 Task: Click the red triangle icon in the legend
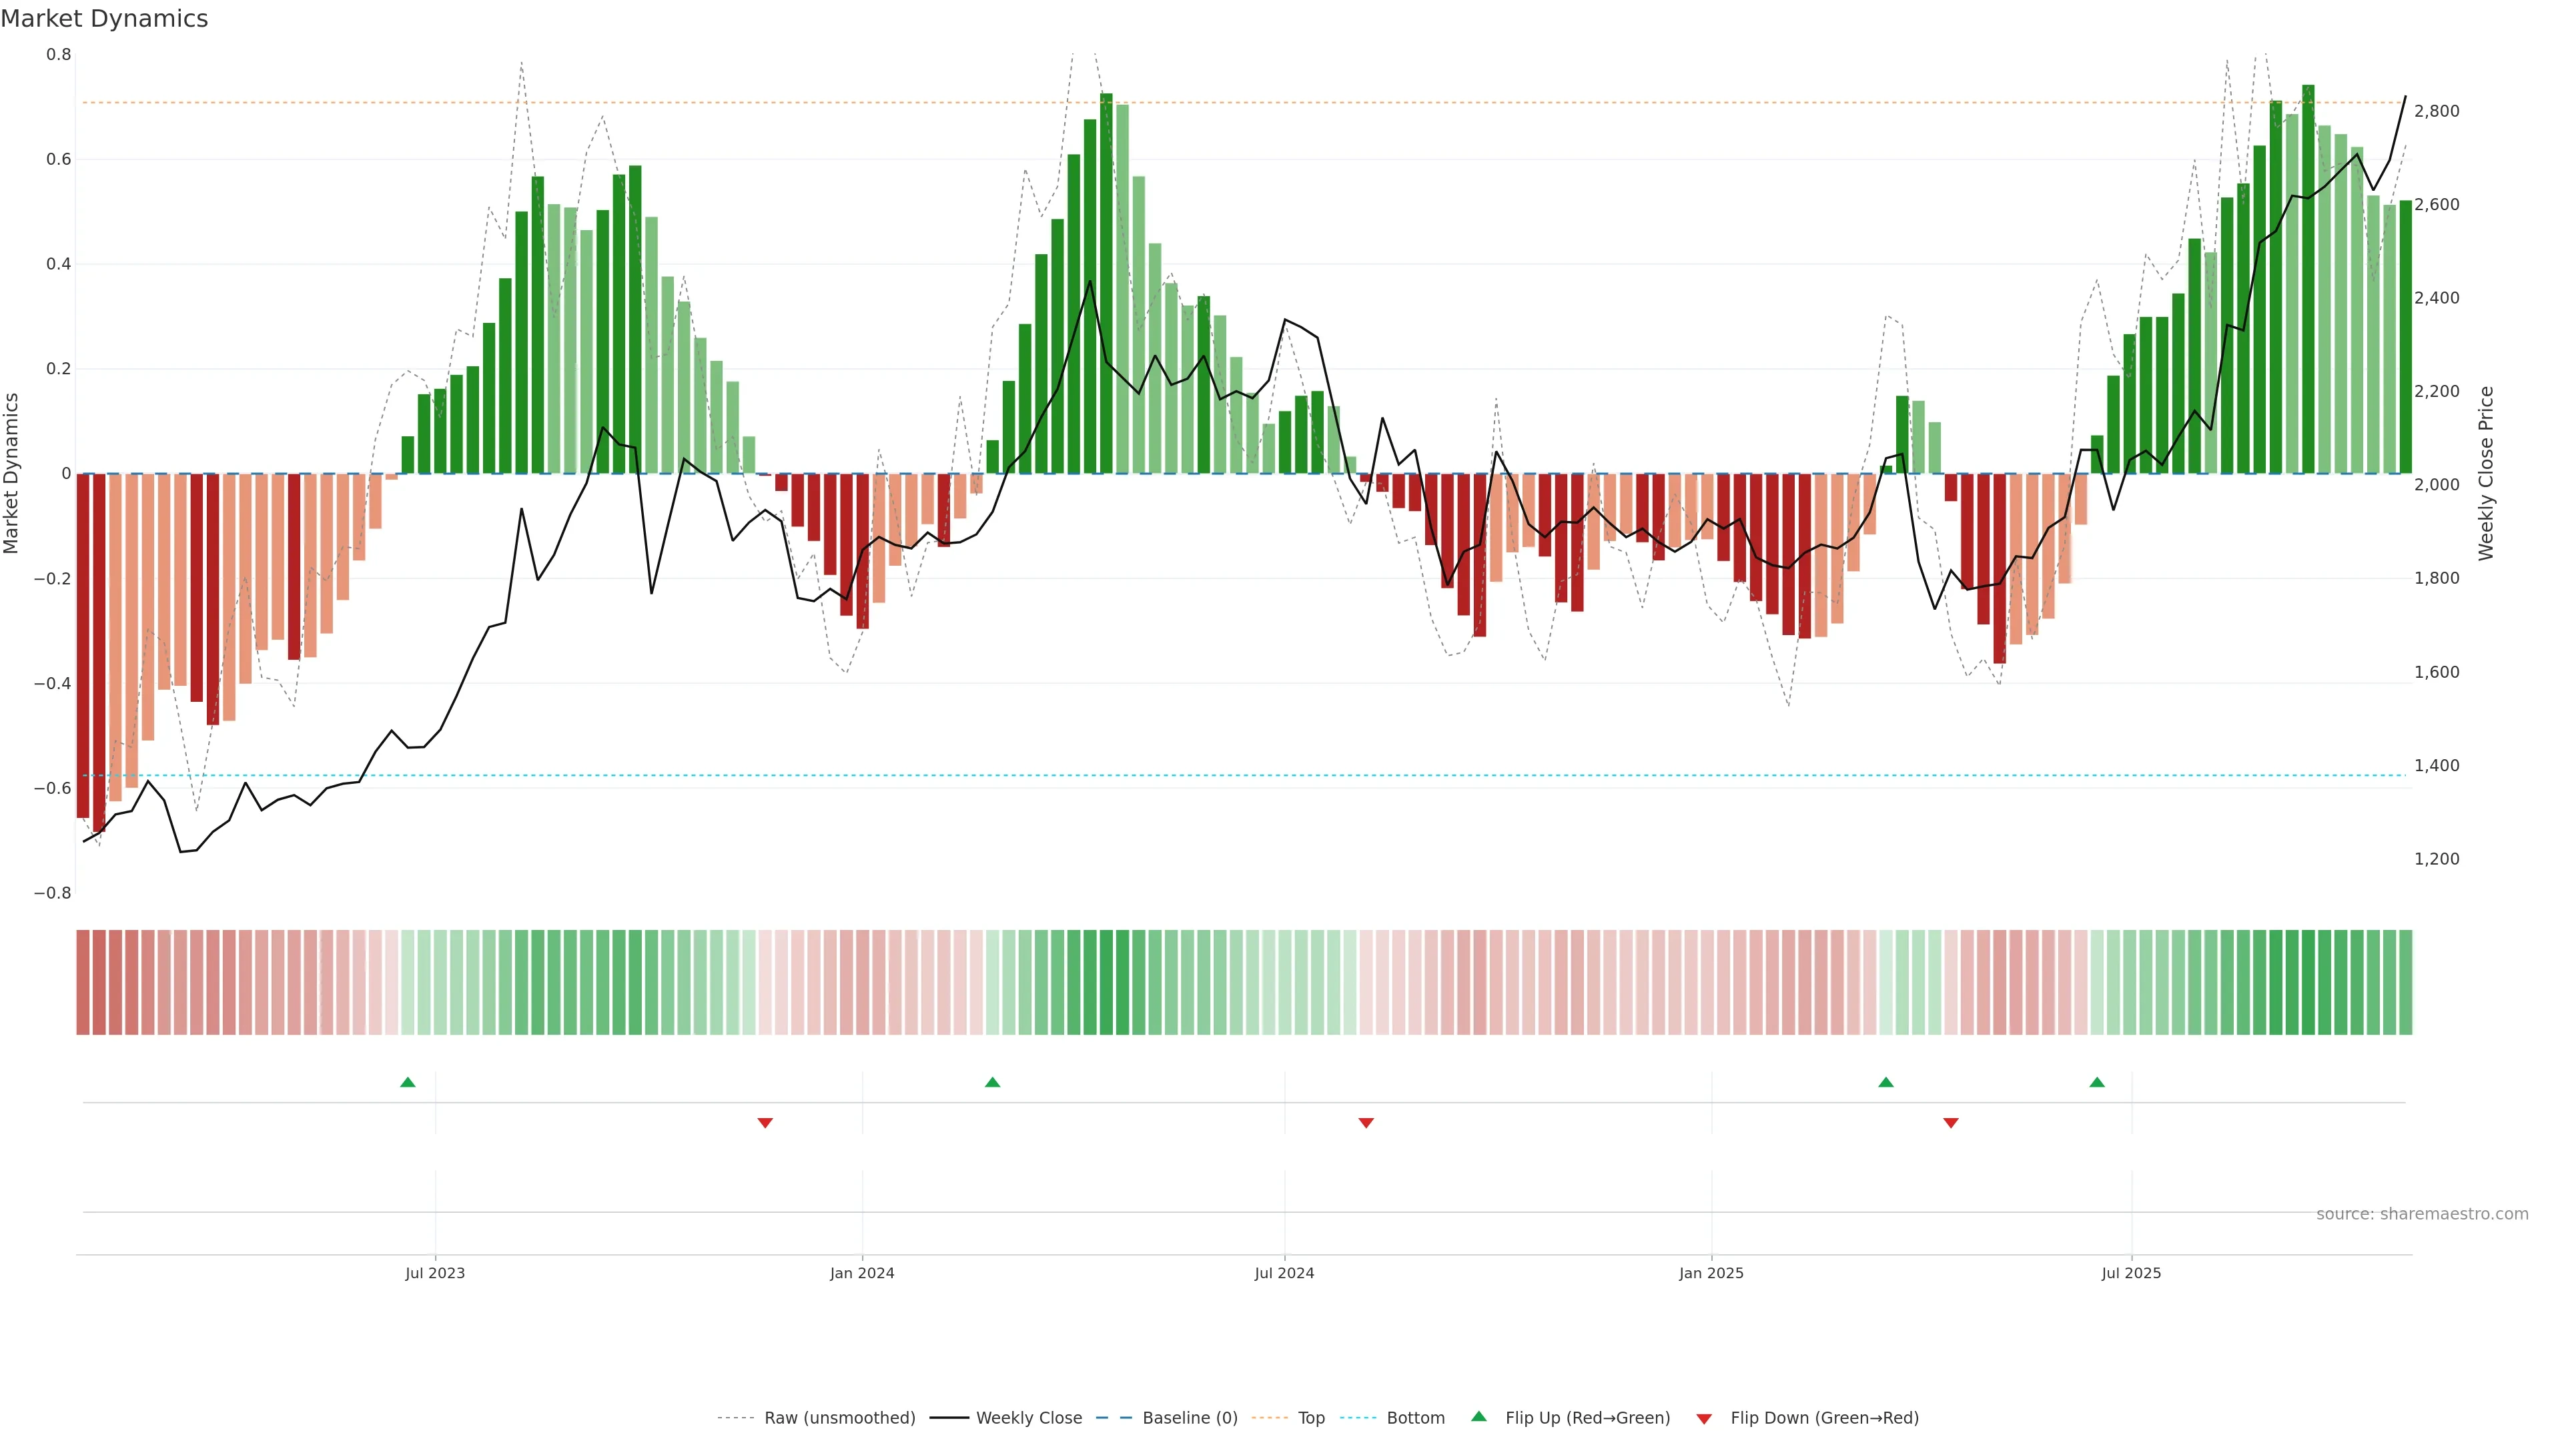point(1704,1418)
